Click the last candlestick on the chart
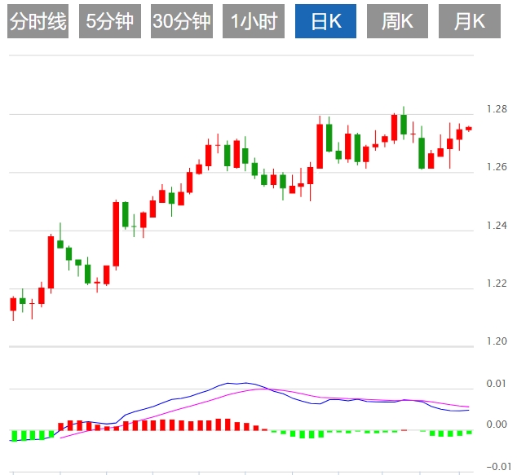 pos(469,129)
